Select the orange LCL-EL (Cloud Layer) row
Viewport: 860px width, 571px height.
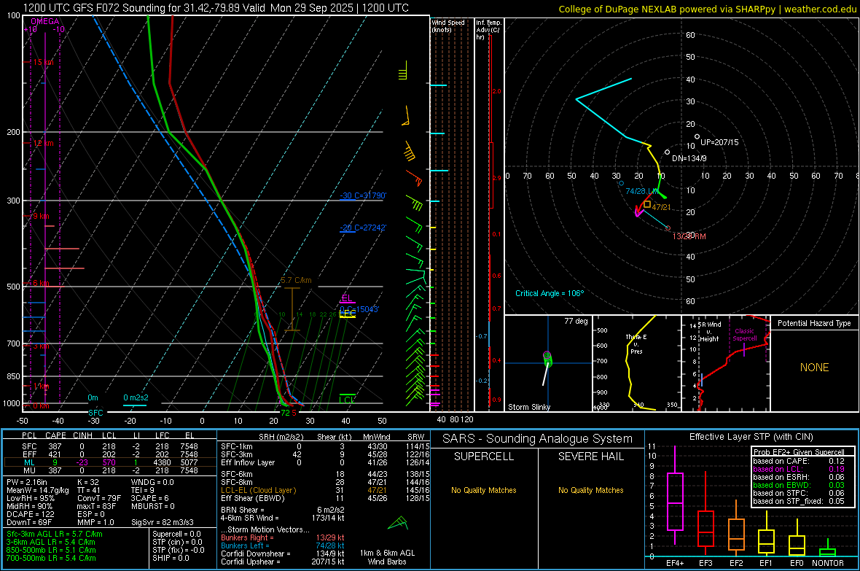coord(325,490)
